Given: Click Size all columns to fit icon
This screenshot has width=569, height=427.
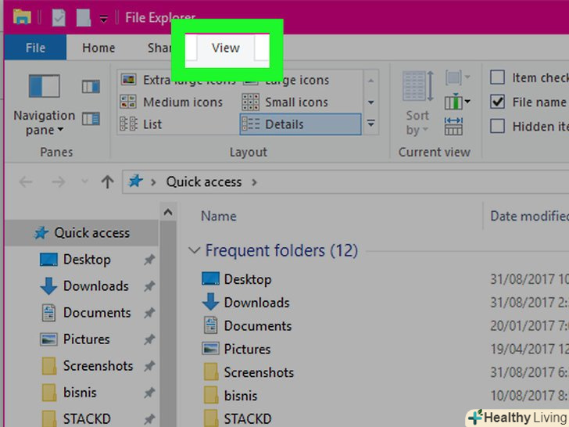Looking at the screenshot, I should (x=453, y=126).
